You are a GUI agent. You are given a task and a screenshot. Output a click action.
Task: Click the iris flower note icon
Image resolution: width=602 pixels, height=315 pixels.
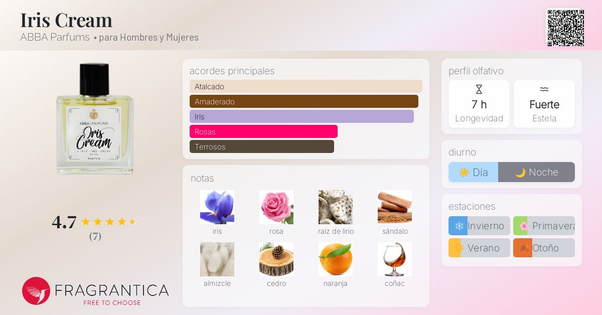tap(217, 207)
